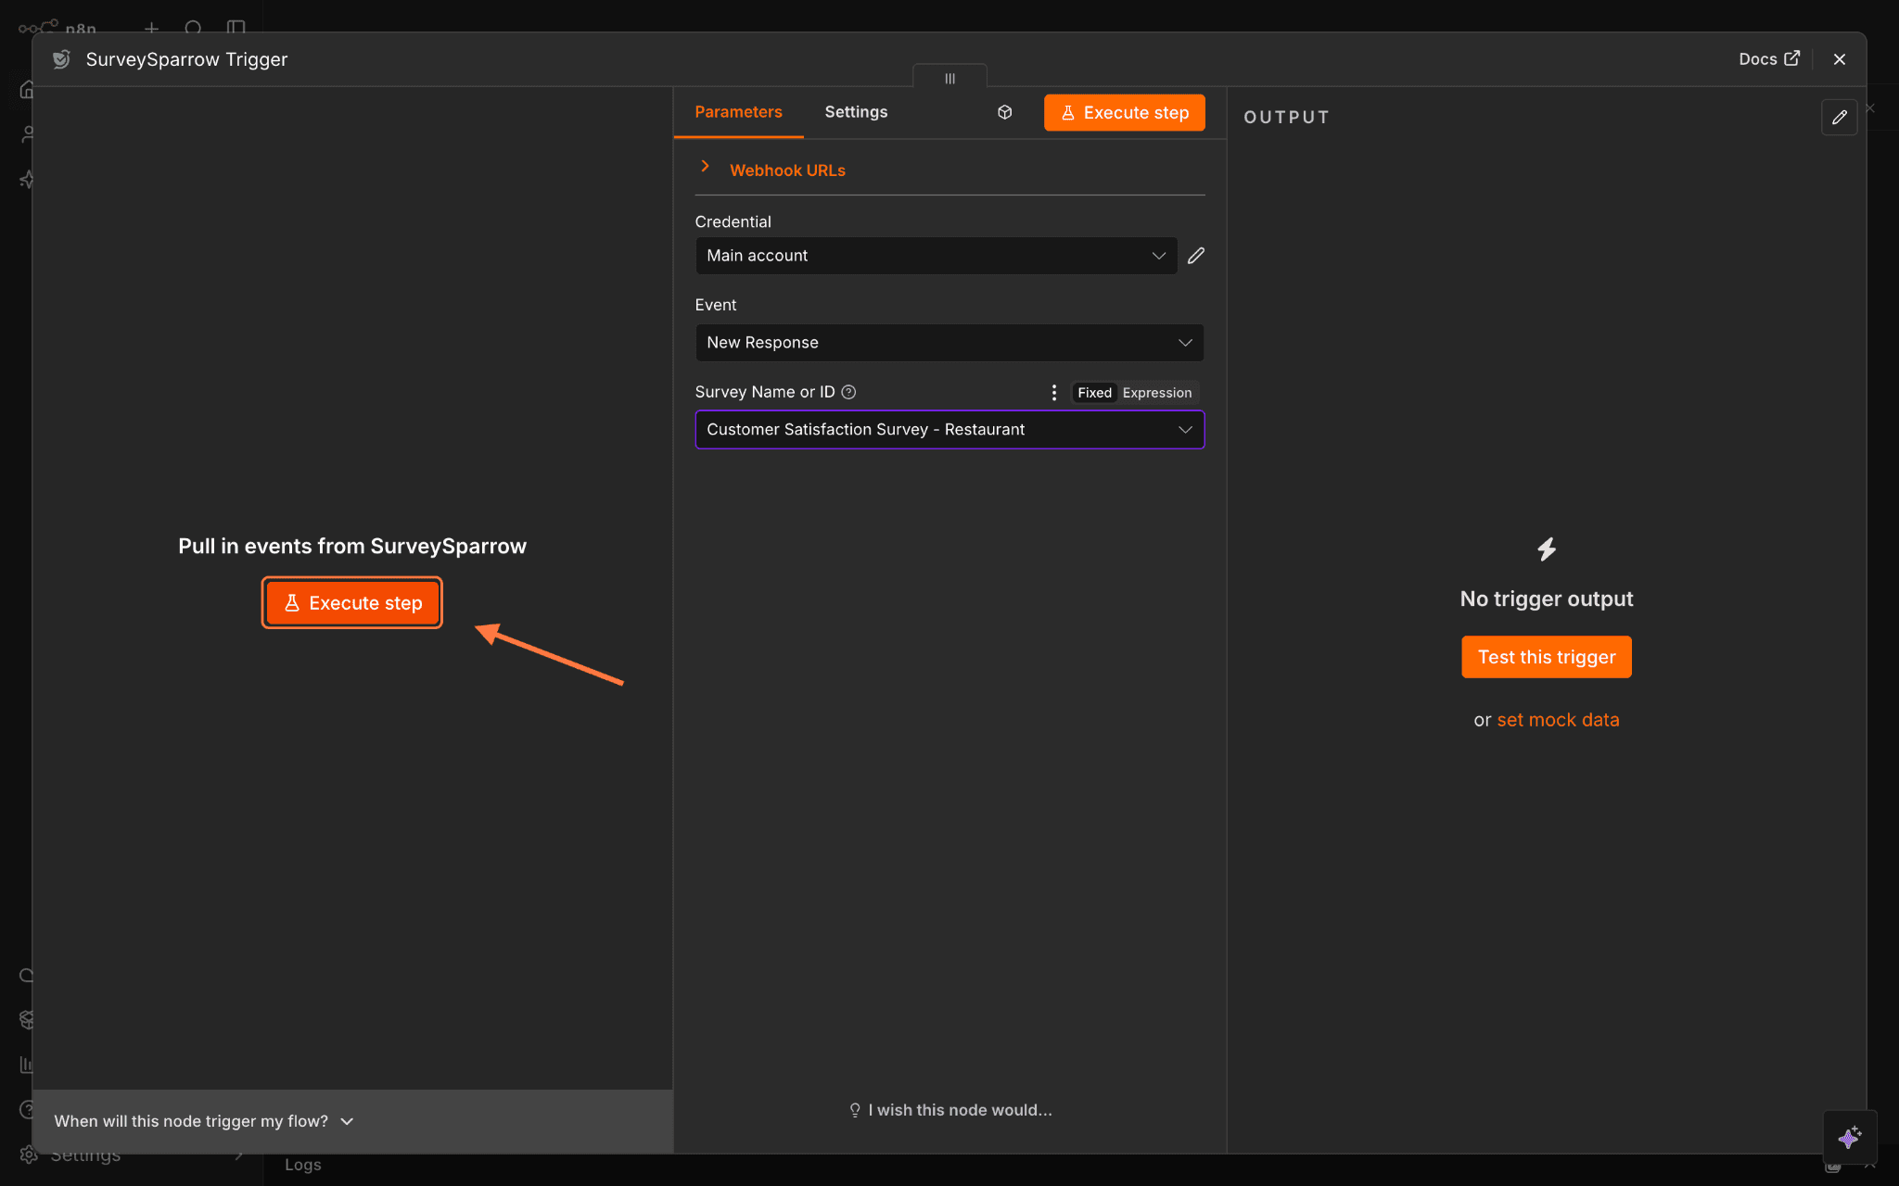Click the set mock data link
This screenshot has height=1186, width=1899.
pyautogui.click(x=1558, y=720)
